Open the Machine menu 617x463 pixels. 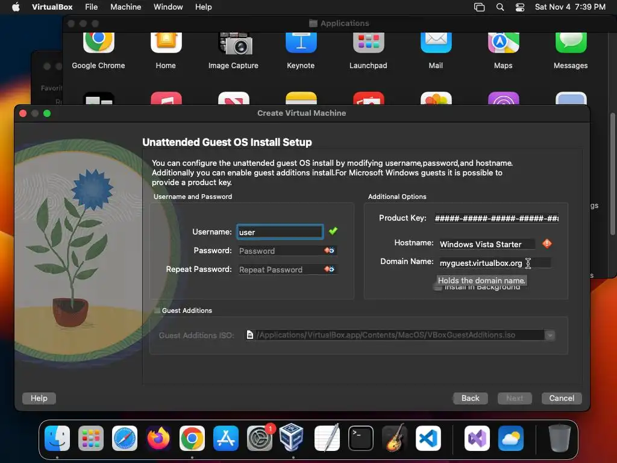click(125, 7)
